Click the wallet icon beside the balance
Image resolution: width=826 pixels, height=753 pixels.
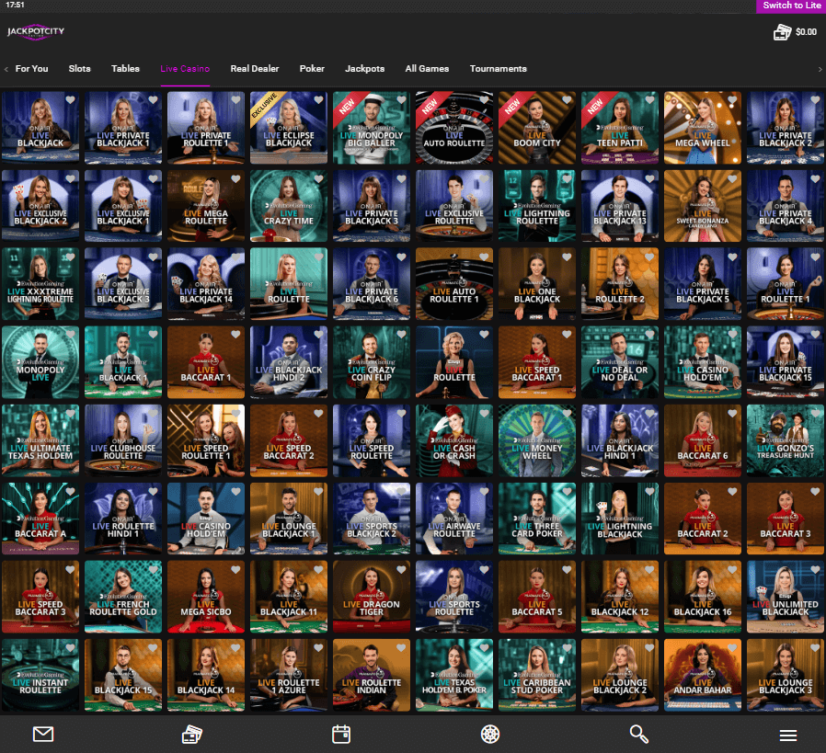tap(782, 32)
